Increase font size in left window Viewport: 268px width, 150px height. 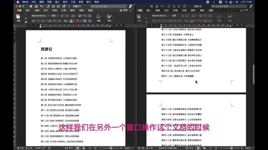click(62, 16)
